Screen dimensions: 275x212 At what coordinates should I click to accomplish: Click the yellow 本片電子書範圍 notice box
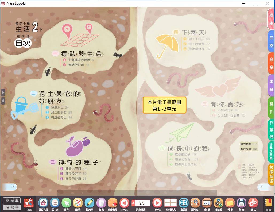point(165,105)
